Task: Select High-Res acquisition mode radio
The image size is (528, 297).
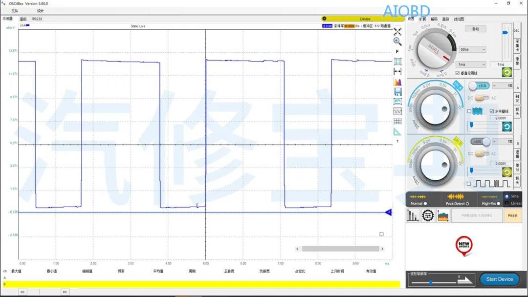Action: tap(498, 204)
